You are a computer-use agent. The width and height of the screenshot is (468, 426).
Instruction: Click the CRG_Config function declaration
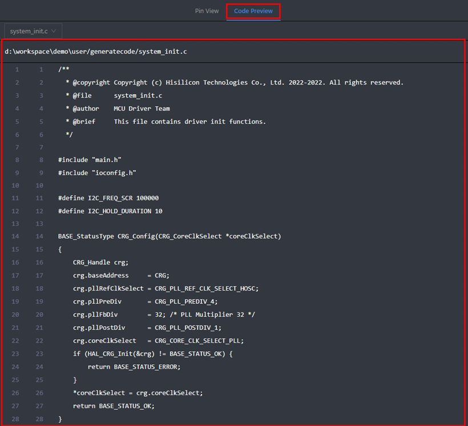[x=170, y=236]
